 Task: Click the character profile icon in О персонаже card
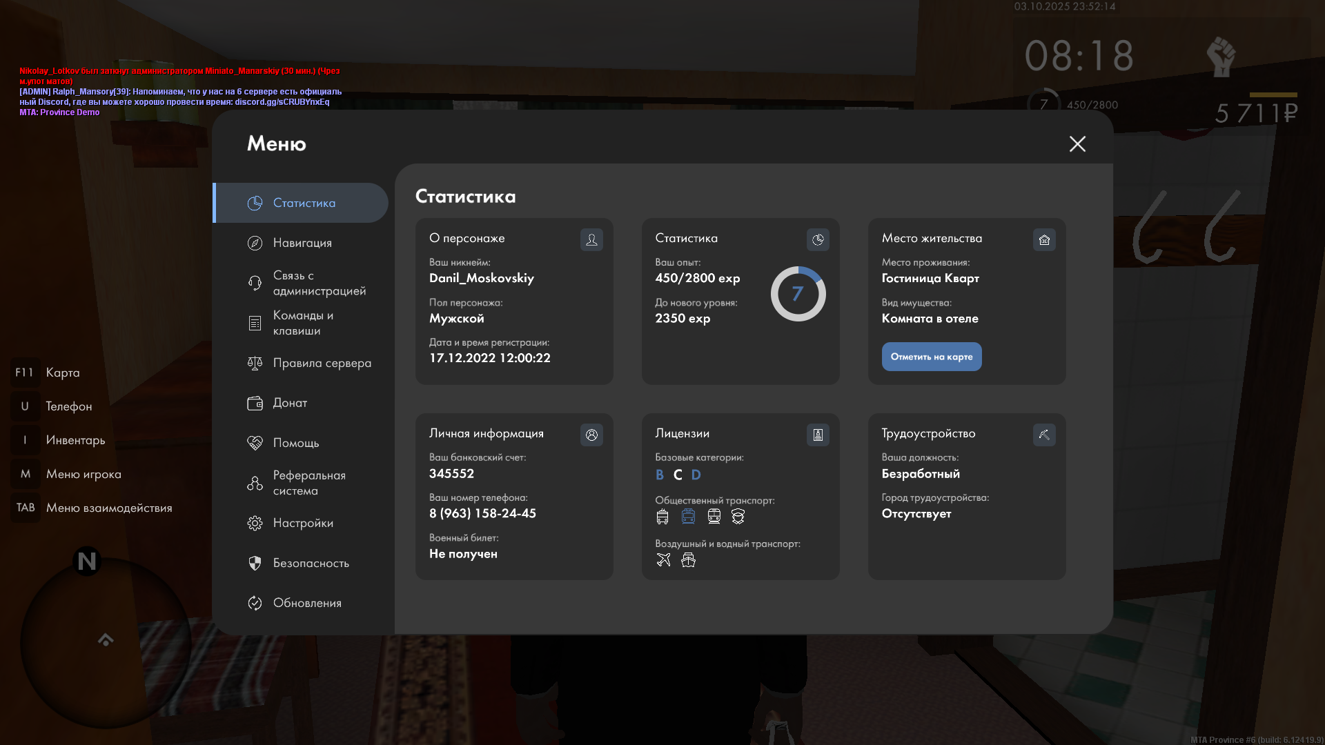pos(591,239)
